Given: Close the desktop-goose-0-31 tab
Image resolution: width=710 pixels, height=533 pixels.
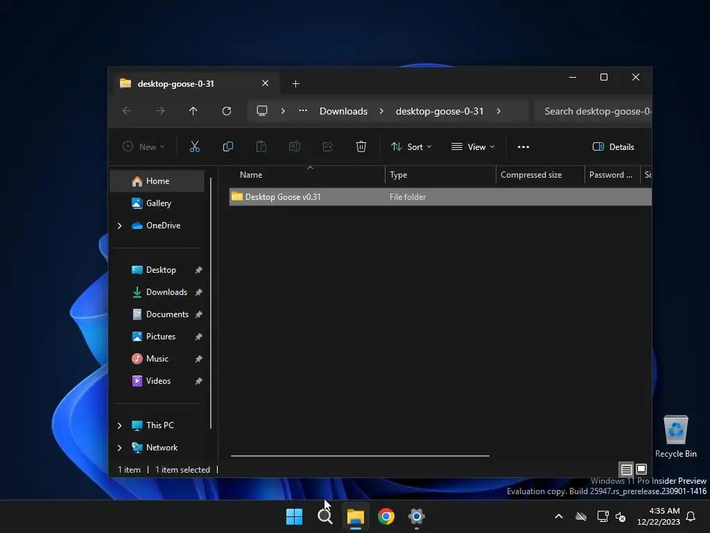Looking at the screenshot, I should tap(266, 83).
